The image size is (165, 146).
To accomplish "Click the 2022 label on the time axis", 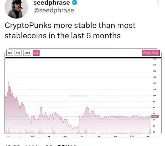I will click(33, 136).
